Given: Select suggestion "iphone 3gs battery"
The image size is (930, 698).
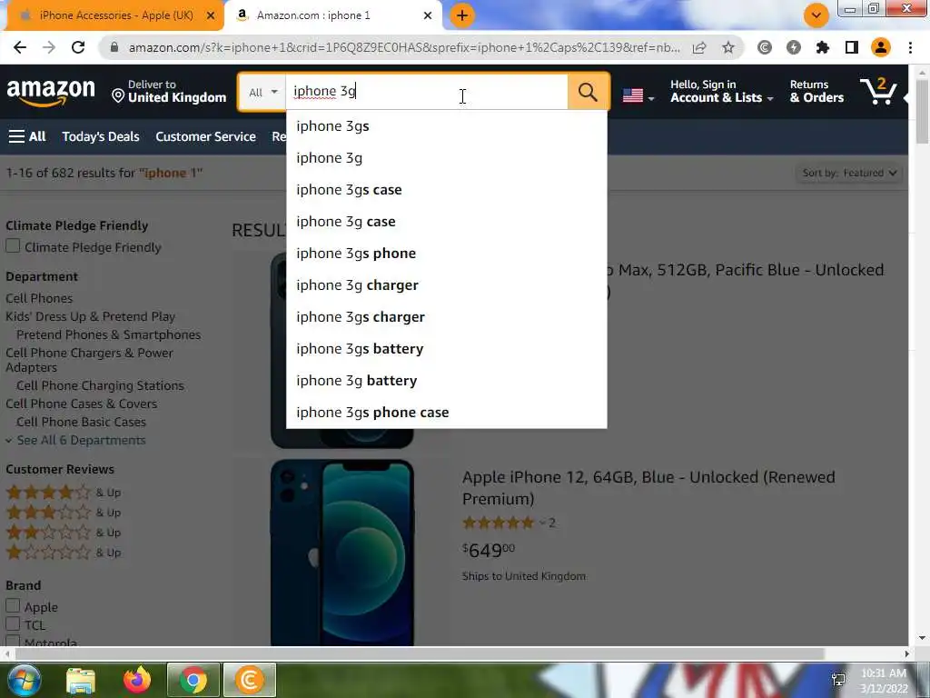Looking at the screenshot, I should point(447,348).
